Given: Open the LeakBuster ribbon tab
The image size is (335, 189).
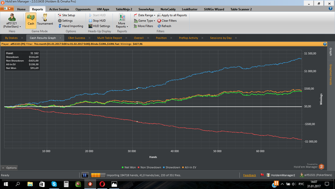Looking at the screenshot, I should pos(190,9).
